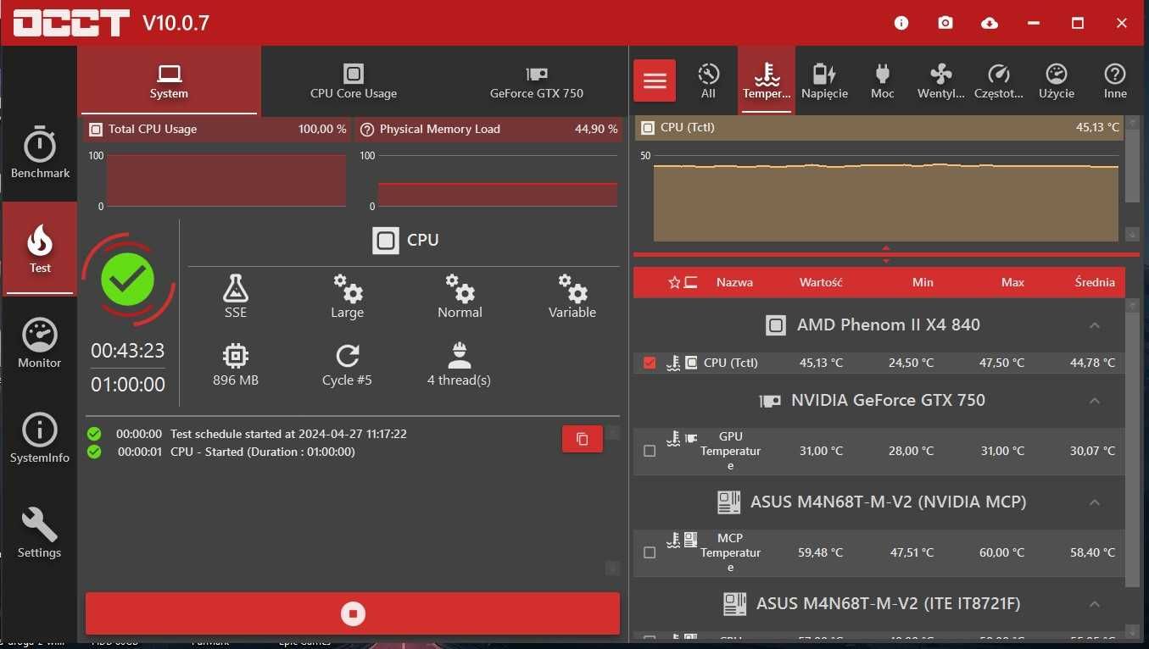Stop the running test
1149x649 pixels.
(353, 613)
